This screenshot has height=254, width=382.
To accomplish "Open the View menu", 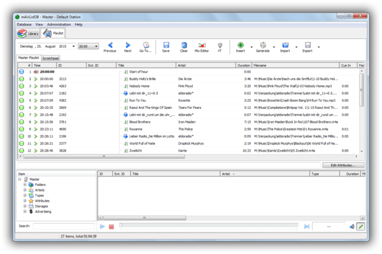I will tap(39, 24).
